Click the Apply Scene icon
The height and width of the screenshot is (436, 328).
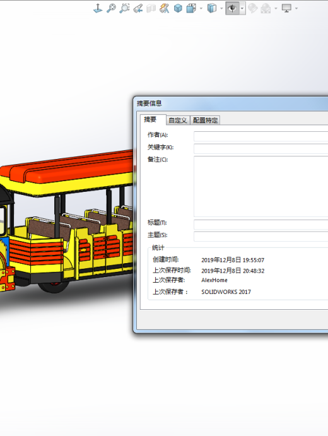[x=266, y=8]
